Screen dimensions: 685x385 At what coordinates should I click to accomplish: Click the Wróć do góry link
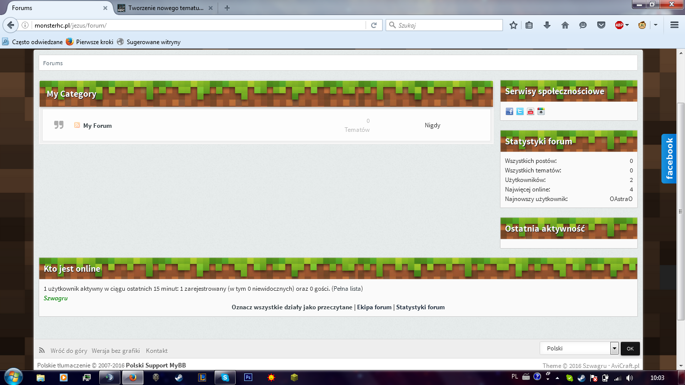click(69, 351)
